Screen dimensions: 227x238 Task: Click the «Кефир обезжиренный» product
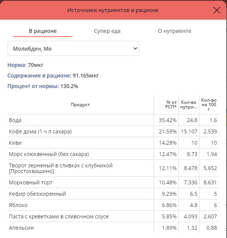coord(37,194)
